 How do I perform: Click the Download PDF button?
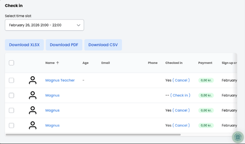(64, 45)
